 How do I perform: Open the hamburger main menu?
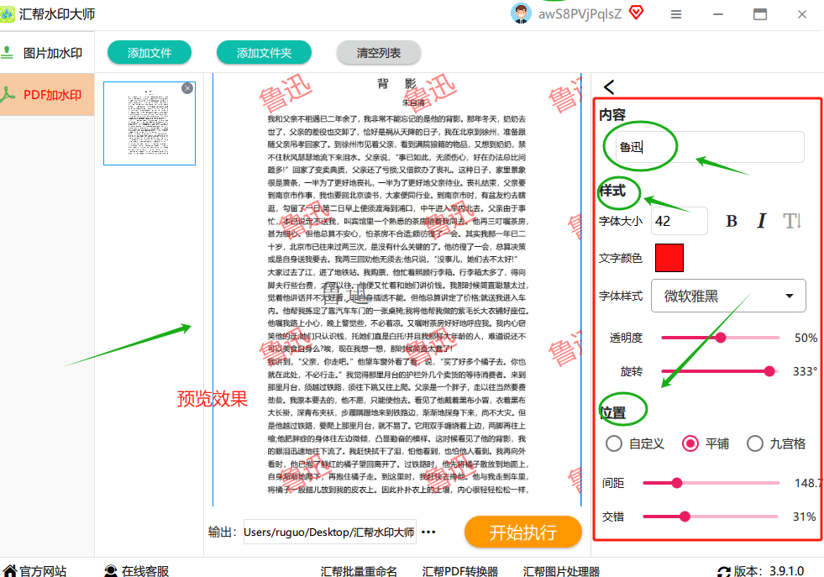pyautogui.click(x=676, y=14)
